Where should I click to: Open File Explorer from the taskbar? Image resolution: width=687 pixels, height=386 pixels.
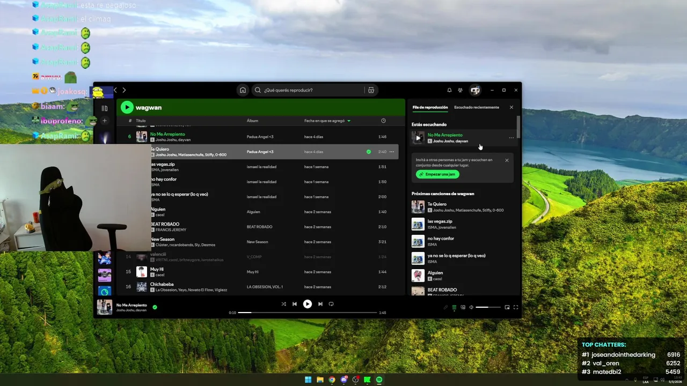pos(320,380)
